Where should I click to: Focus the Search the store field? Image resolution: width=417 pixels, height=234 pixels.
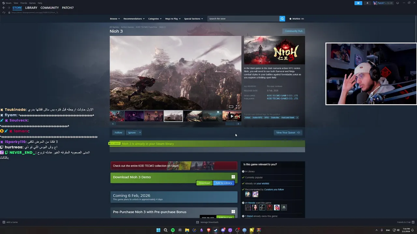point(243,19)
